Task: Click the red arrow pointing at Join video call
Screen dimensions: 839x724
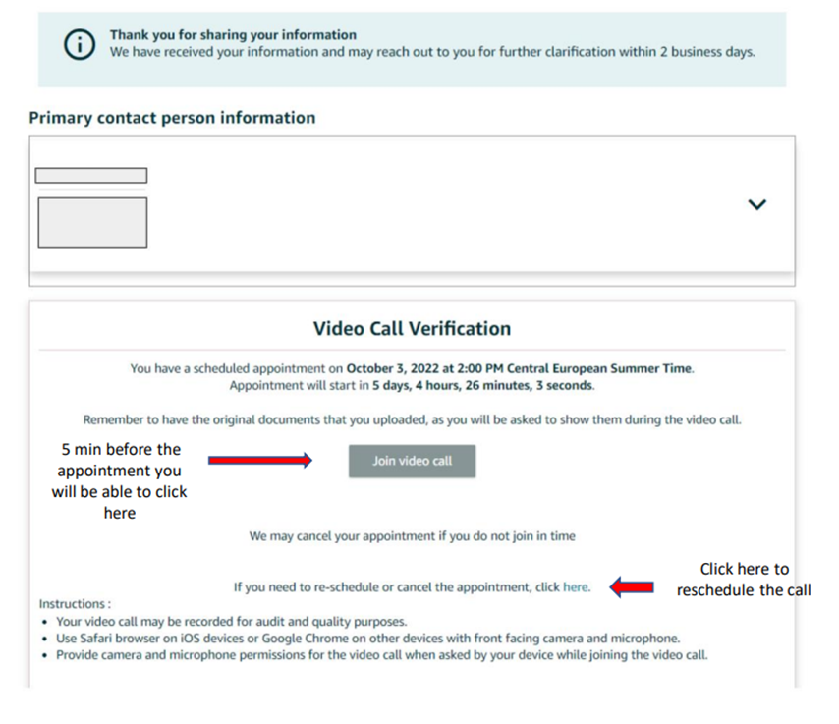Action: 260,460
